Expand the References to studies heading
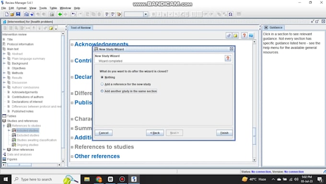This screenshot has width=326, height=184. tap(72, 147)
